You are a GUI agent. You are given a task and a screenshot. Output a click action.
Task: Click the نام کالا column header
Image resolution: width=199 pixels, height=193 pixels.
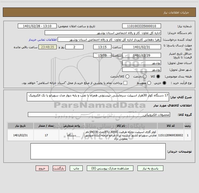point(121,126)
